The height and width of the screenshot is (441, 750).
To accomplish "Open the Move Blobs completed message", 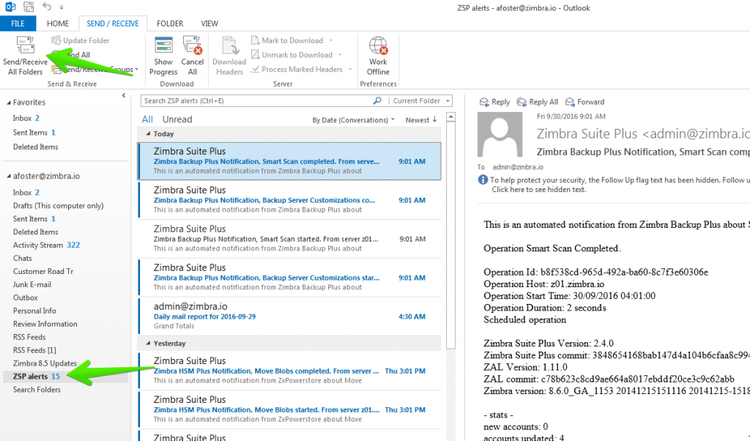I will pyautogui.click(x=290, y=371).
